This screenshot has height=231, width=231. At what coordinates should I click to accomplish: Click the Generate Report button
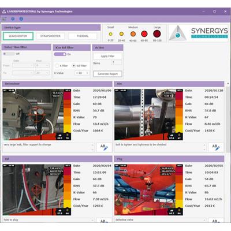pyautogui.click(x=107, y=74)
